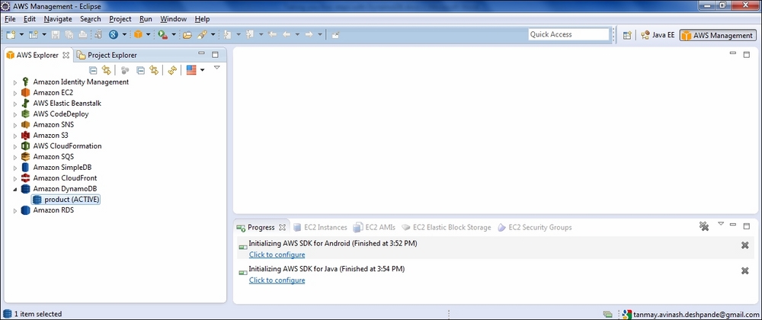
Task: Open the Navigate menu
Action: 58,18
